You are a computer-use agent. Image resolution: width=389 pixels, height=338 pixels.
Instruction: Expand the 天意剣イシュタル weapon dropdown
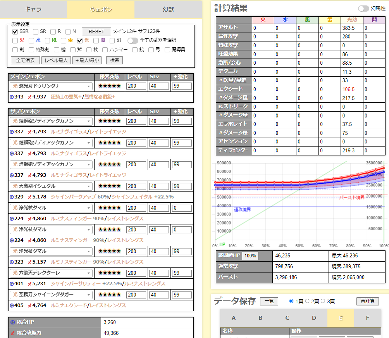click(x=51, y=186)
